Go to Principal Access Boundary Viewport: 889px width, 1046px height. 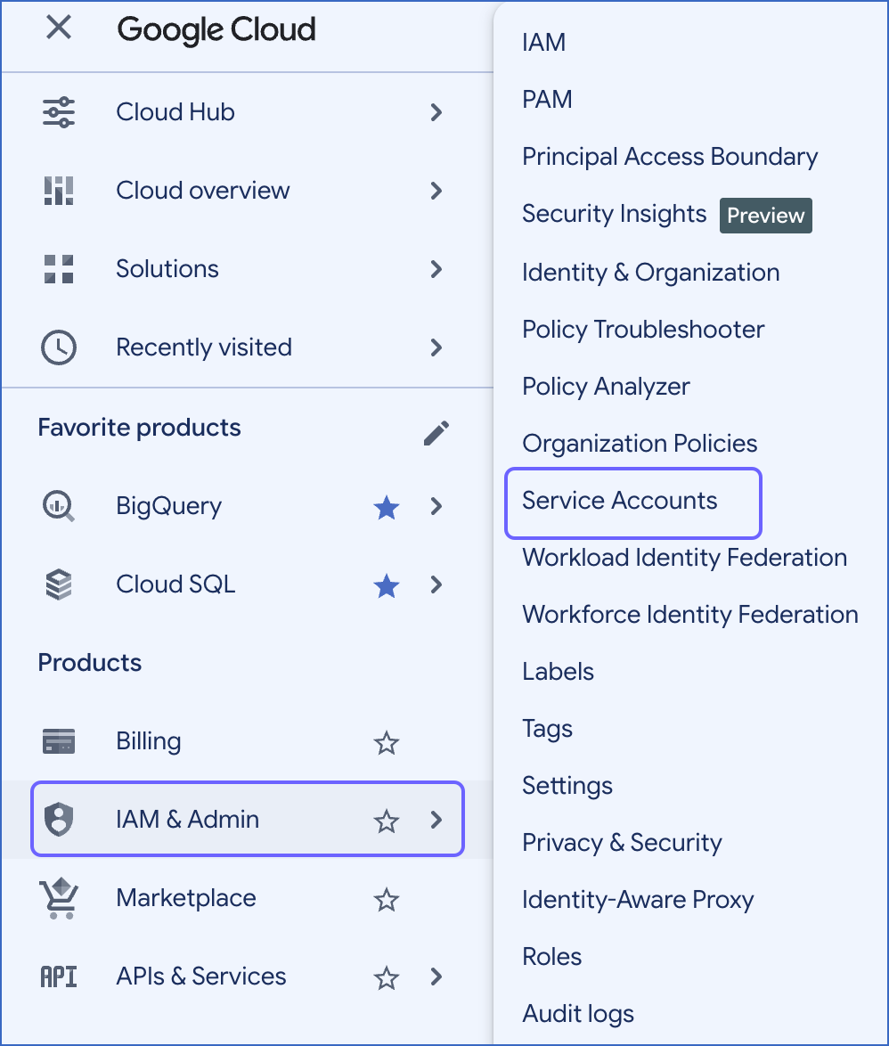pos(670,157)
